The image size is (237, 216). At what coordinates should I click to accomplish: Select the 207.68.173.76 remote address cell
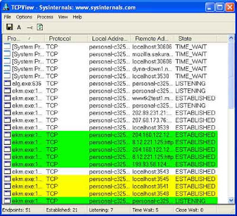click(152, 120)
